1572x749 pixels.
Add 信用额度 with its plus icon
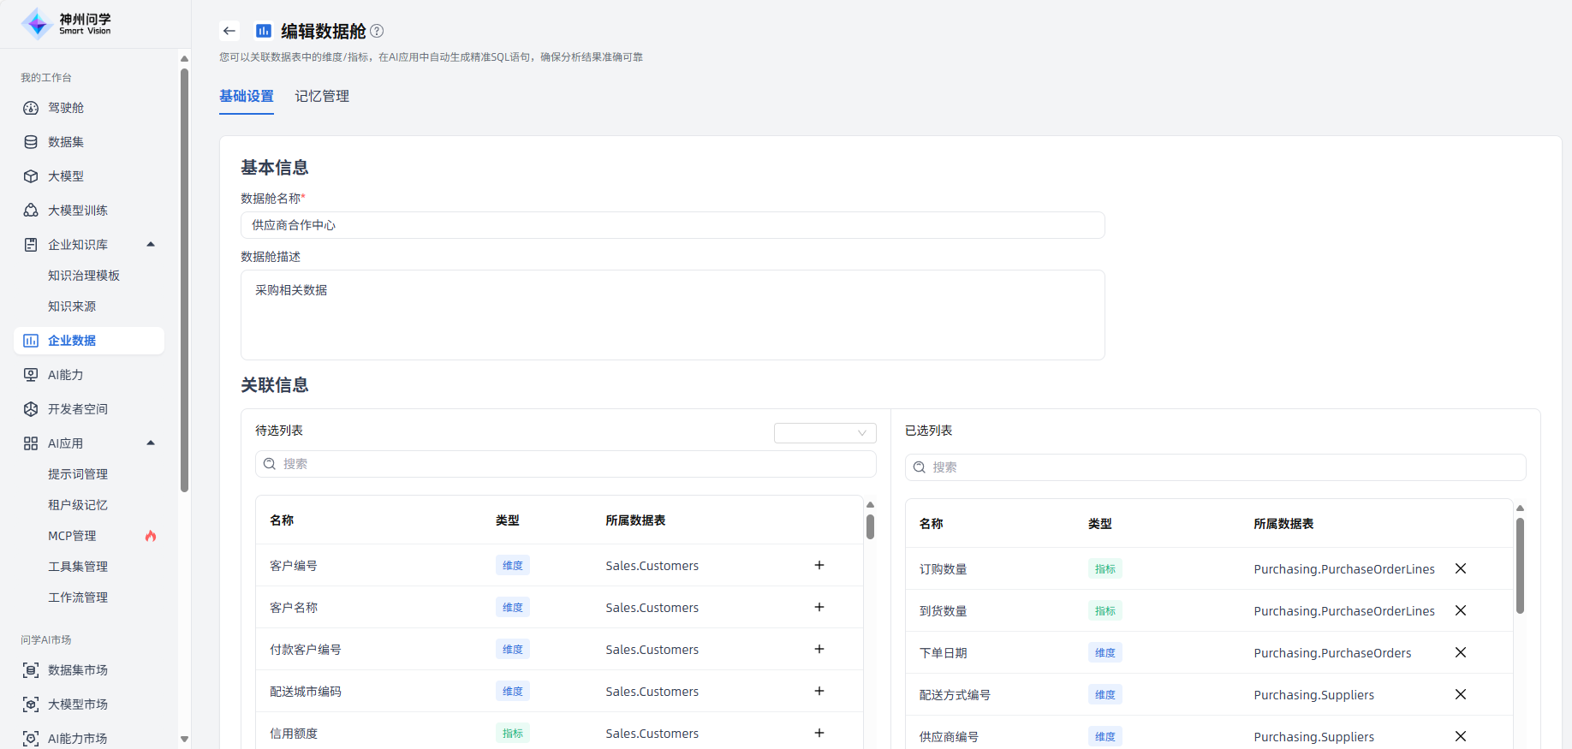point(819,733)
